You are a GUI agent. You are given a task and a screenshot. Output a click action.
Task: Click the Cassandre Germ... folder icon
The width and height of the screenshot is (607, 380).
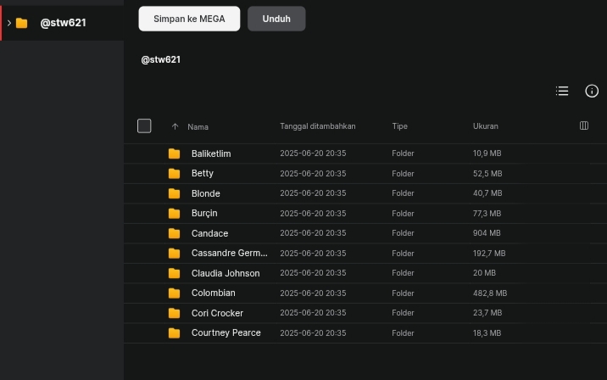click(174, 254)
